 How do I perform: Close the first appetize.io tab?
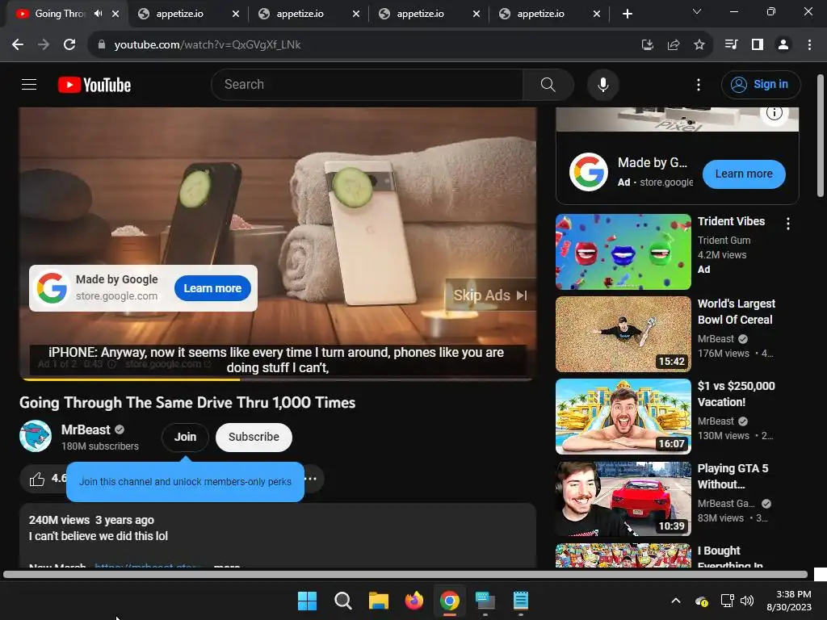pyautogui.click(x=236, y=14)
